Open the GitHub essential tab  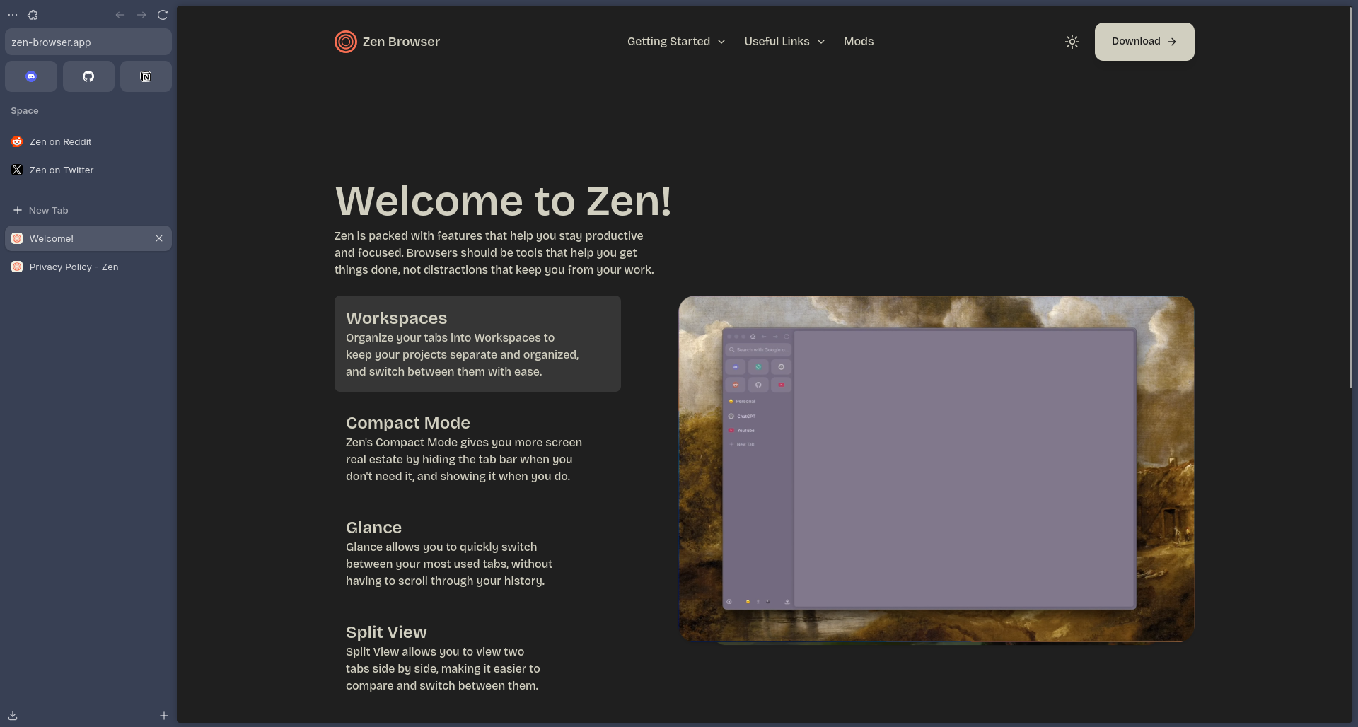(x=88, y=76)
